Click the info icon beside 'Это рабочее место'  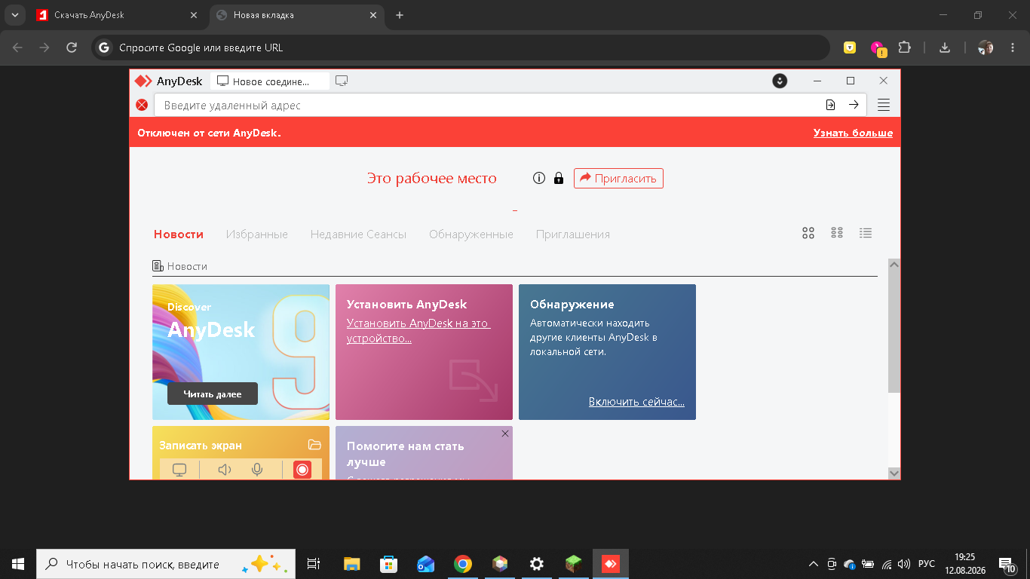coord(538,178)
